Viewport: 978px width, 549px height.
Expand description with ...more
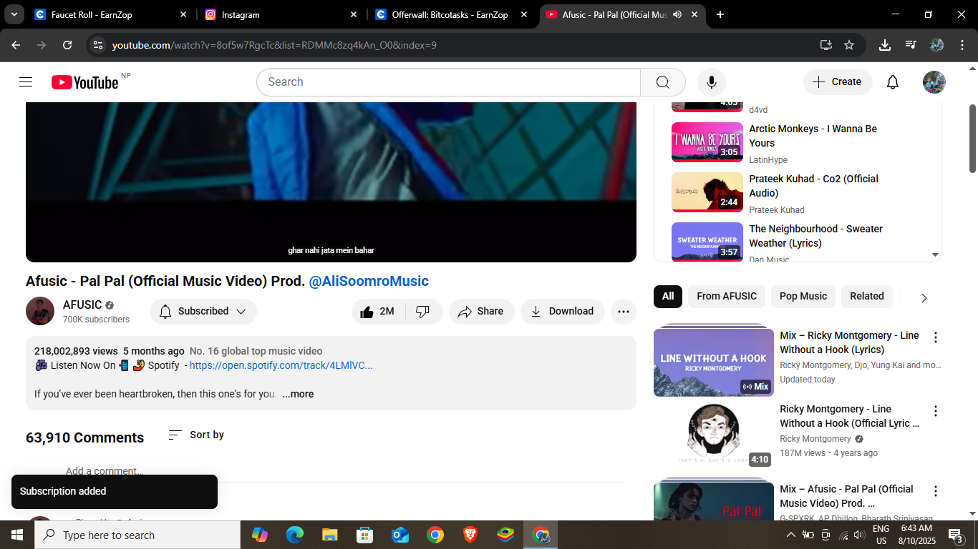(x=298, y=394)
